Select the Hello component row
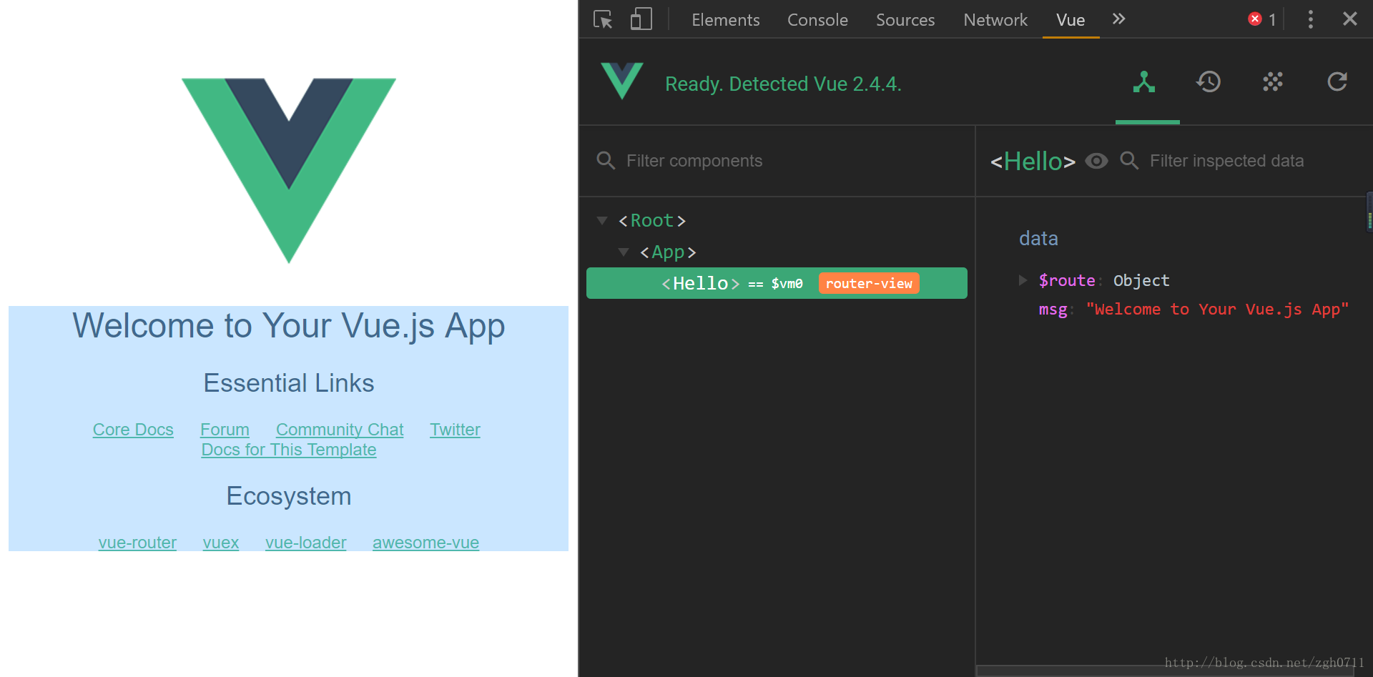This screenshot has width=1373, height=677. 777,283
